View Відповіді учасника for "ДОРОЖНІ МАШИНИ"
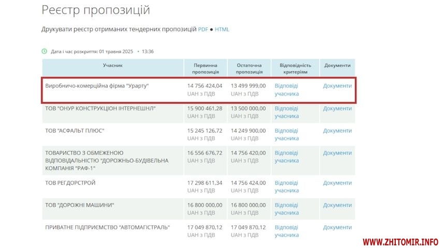Screen dimensions: 445x250 (286, 209)
